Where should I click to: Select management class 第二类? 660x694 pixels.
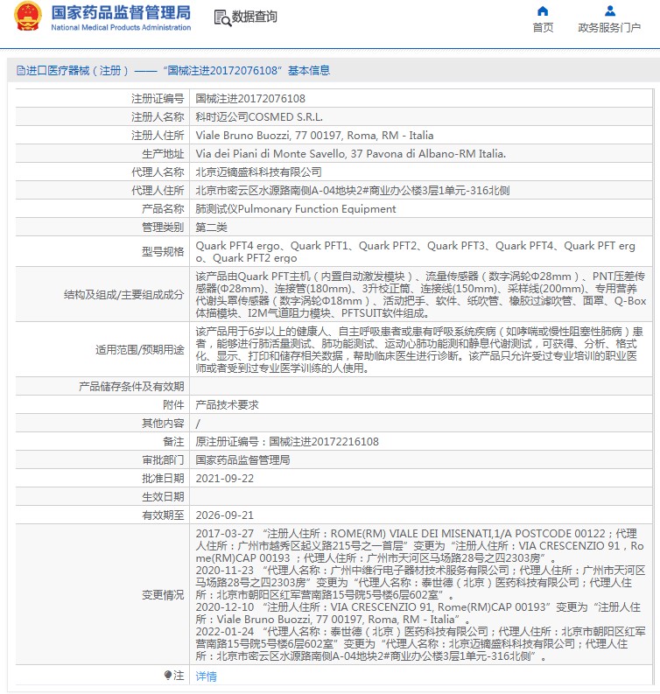(x=212, y=227)
